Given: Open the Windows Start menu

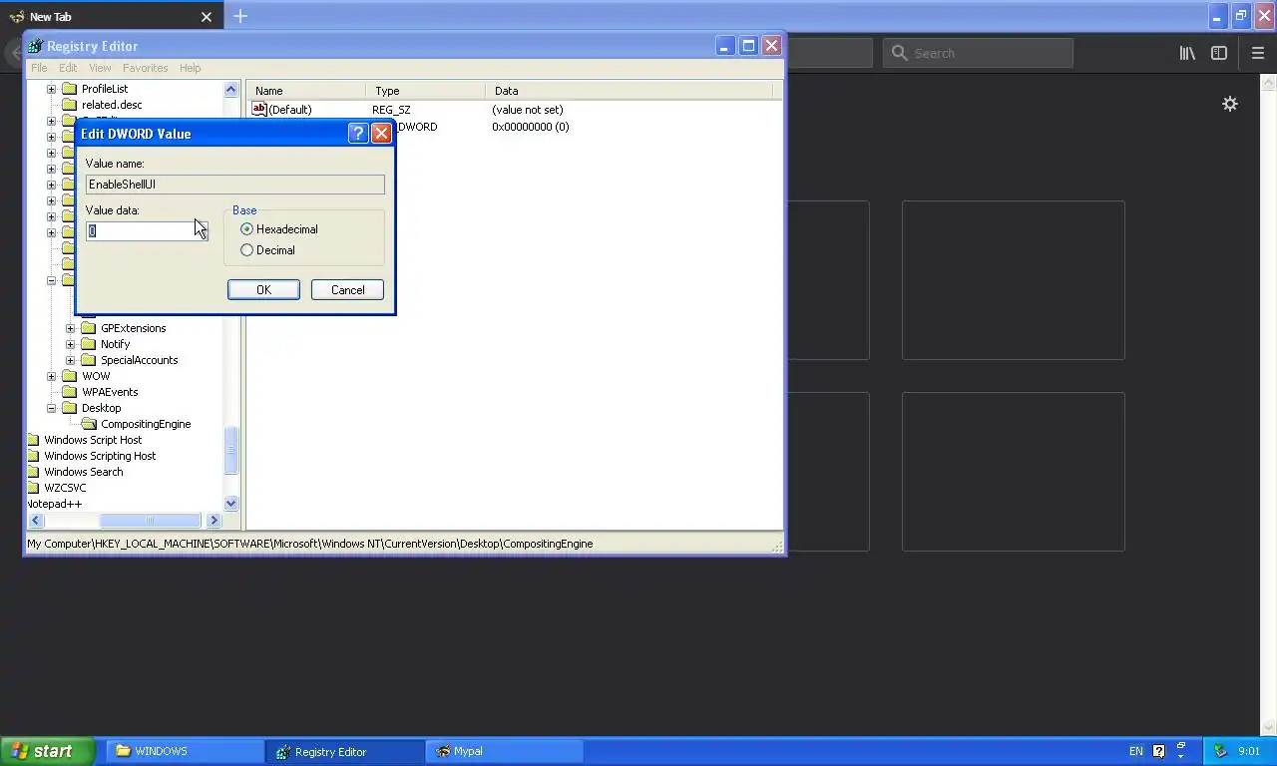Looking at the screenshot, I should 47,751.
